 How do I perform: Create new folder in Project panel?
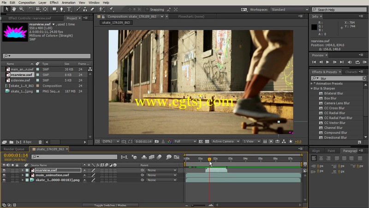(11, 142)
